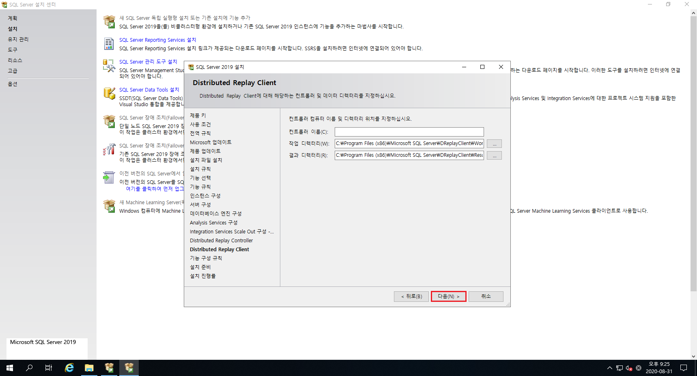
Task: Show hidden system tray icons
Action: coord(609,368)
